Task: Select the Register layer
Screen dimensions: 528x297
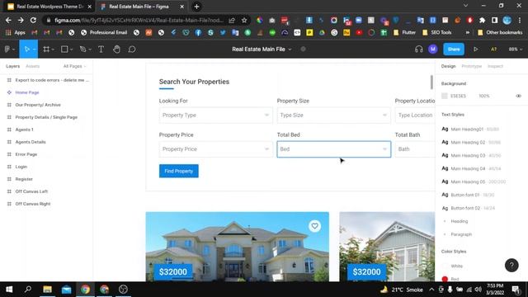Action: tap(24, 179)
